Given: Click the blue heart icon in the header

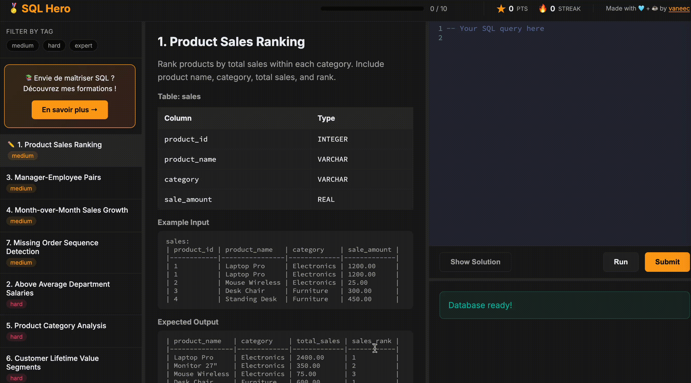Looking at the screenshot, I should coord(641,8).
